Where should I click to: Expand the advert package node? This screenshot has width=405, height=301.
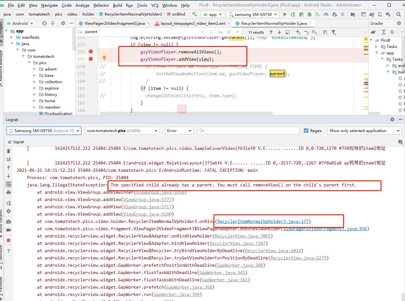(35, 69)
